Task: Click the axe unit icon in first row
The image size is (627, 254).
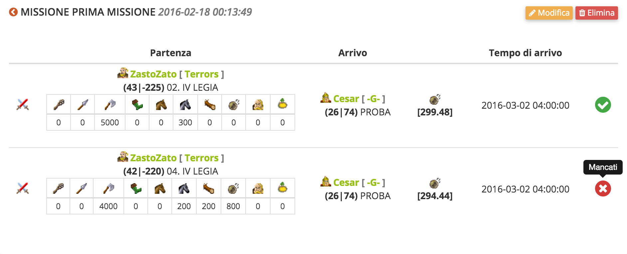Action: pyautogui.click(x=110, y=105)
